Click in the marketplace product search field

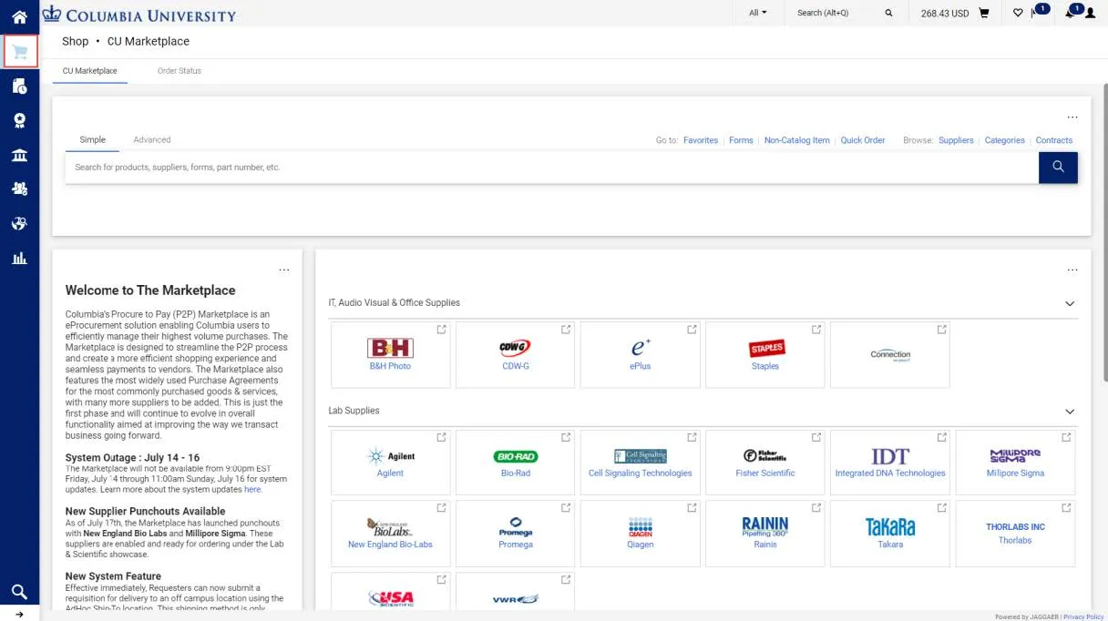[551, 168]
